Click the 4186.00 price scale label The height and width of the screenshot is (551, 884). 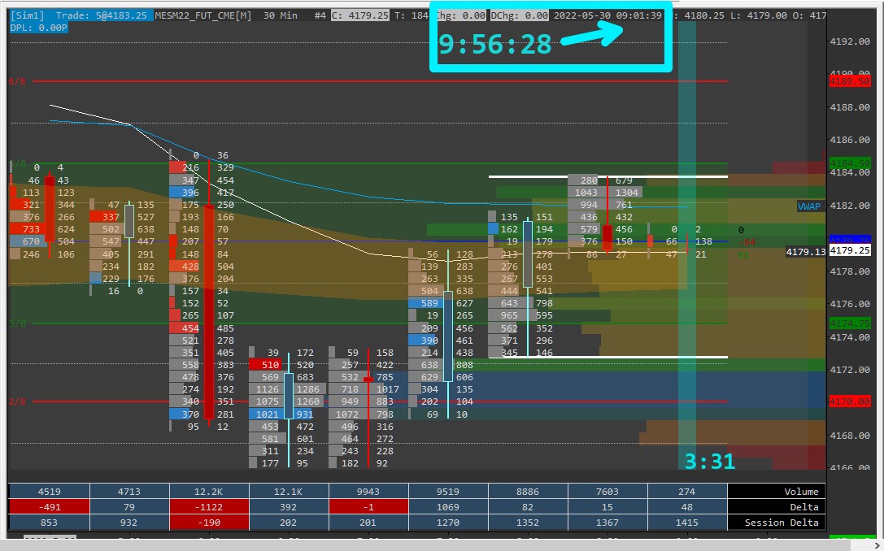(x=850, y=140)
